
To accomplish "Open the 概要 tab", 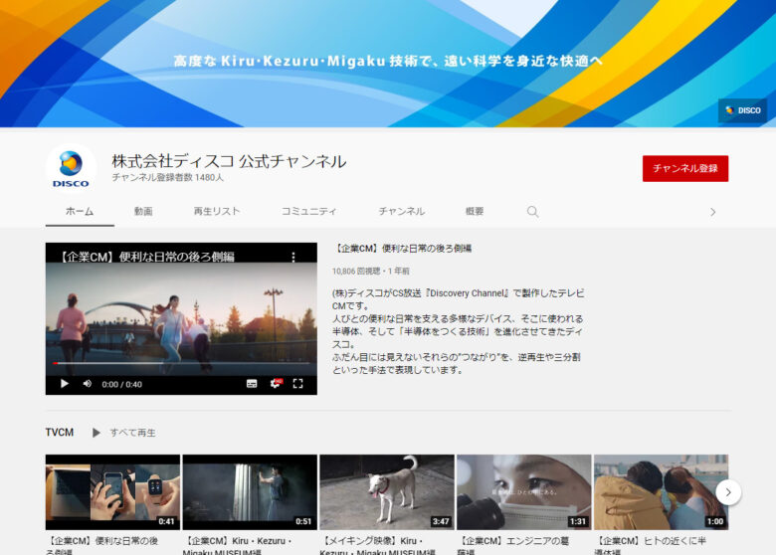I will click(x=475, y=212).
